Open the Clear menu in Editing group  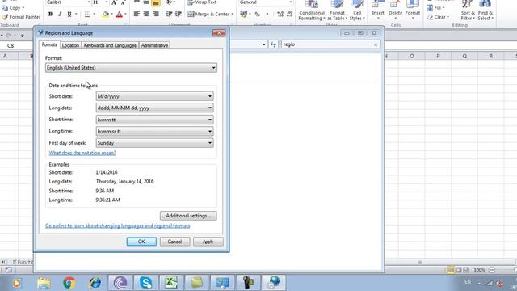click(438, 17)
